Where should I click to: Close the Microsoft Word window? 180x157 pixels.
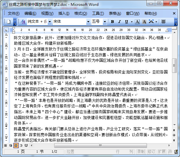pos(171,3)
